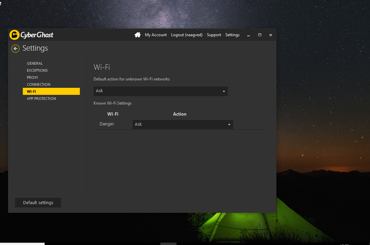Click the Known Wi-Fi Settings label
Image resolution: width=370 pixels, height=245 pixels.
pyautogui.click(x=113, y=103)
